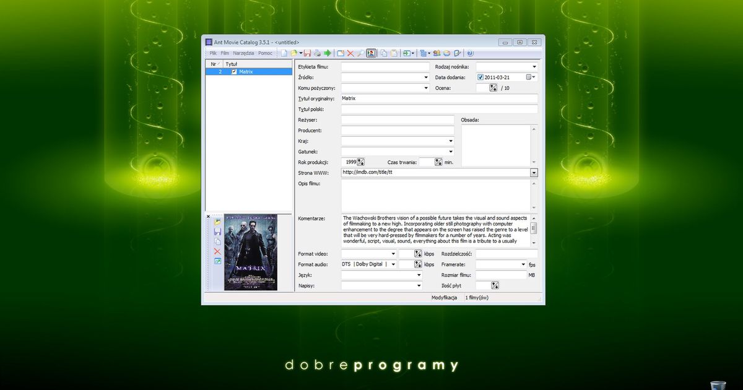Open the picture loading icon in poster panel
This screenshot has width=743, height=390.
click(217, 222)
